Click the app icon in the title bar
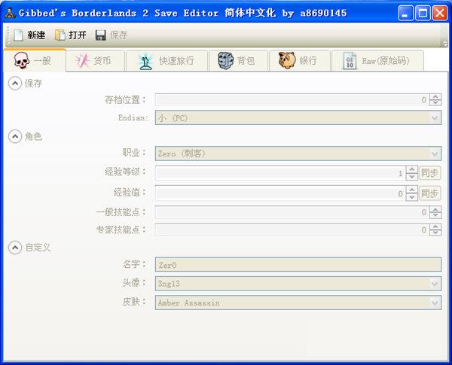The image size is (452, 365). pyautogui.click(x=10, y=13)
